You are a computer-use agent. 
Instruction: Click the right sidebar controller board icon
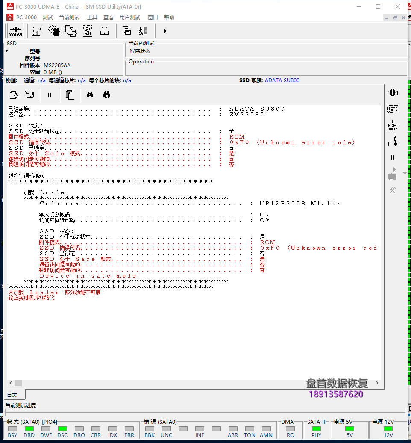392,109
